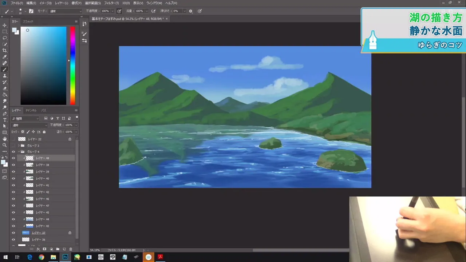Image resolution: width=466 pixels, height=262 pixels.
Task: Hide レイヤー 38 with its eye toggle
Action: (x=13, y=165)
